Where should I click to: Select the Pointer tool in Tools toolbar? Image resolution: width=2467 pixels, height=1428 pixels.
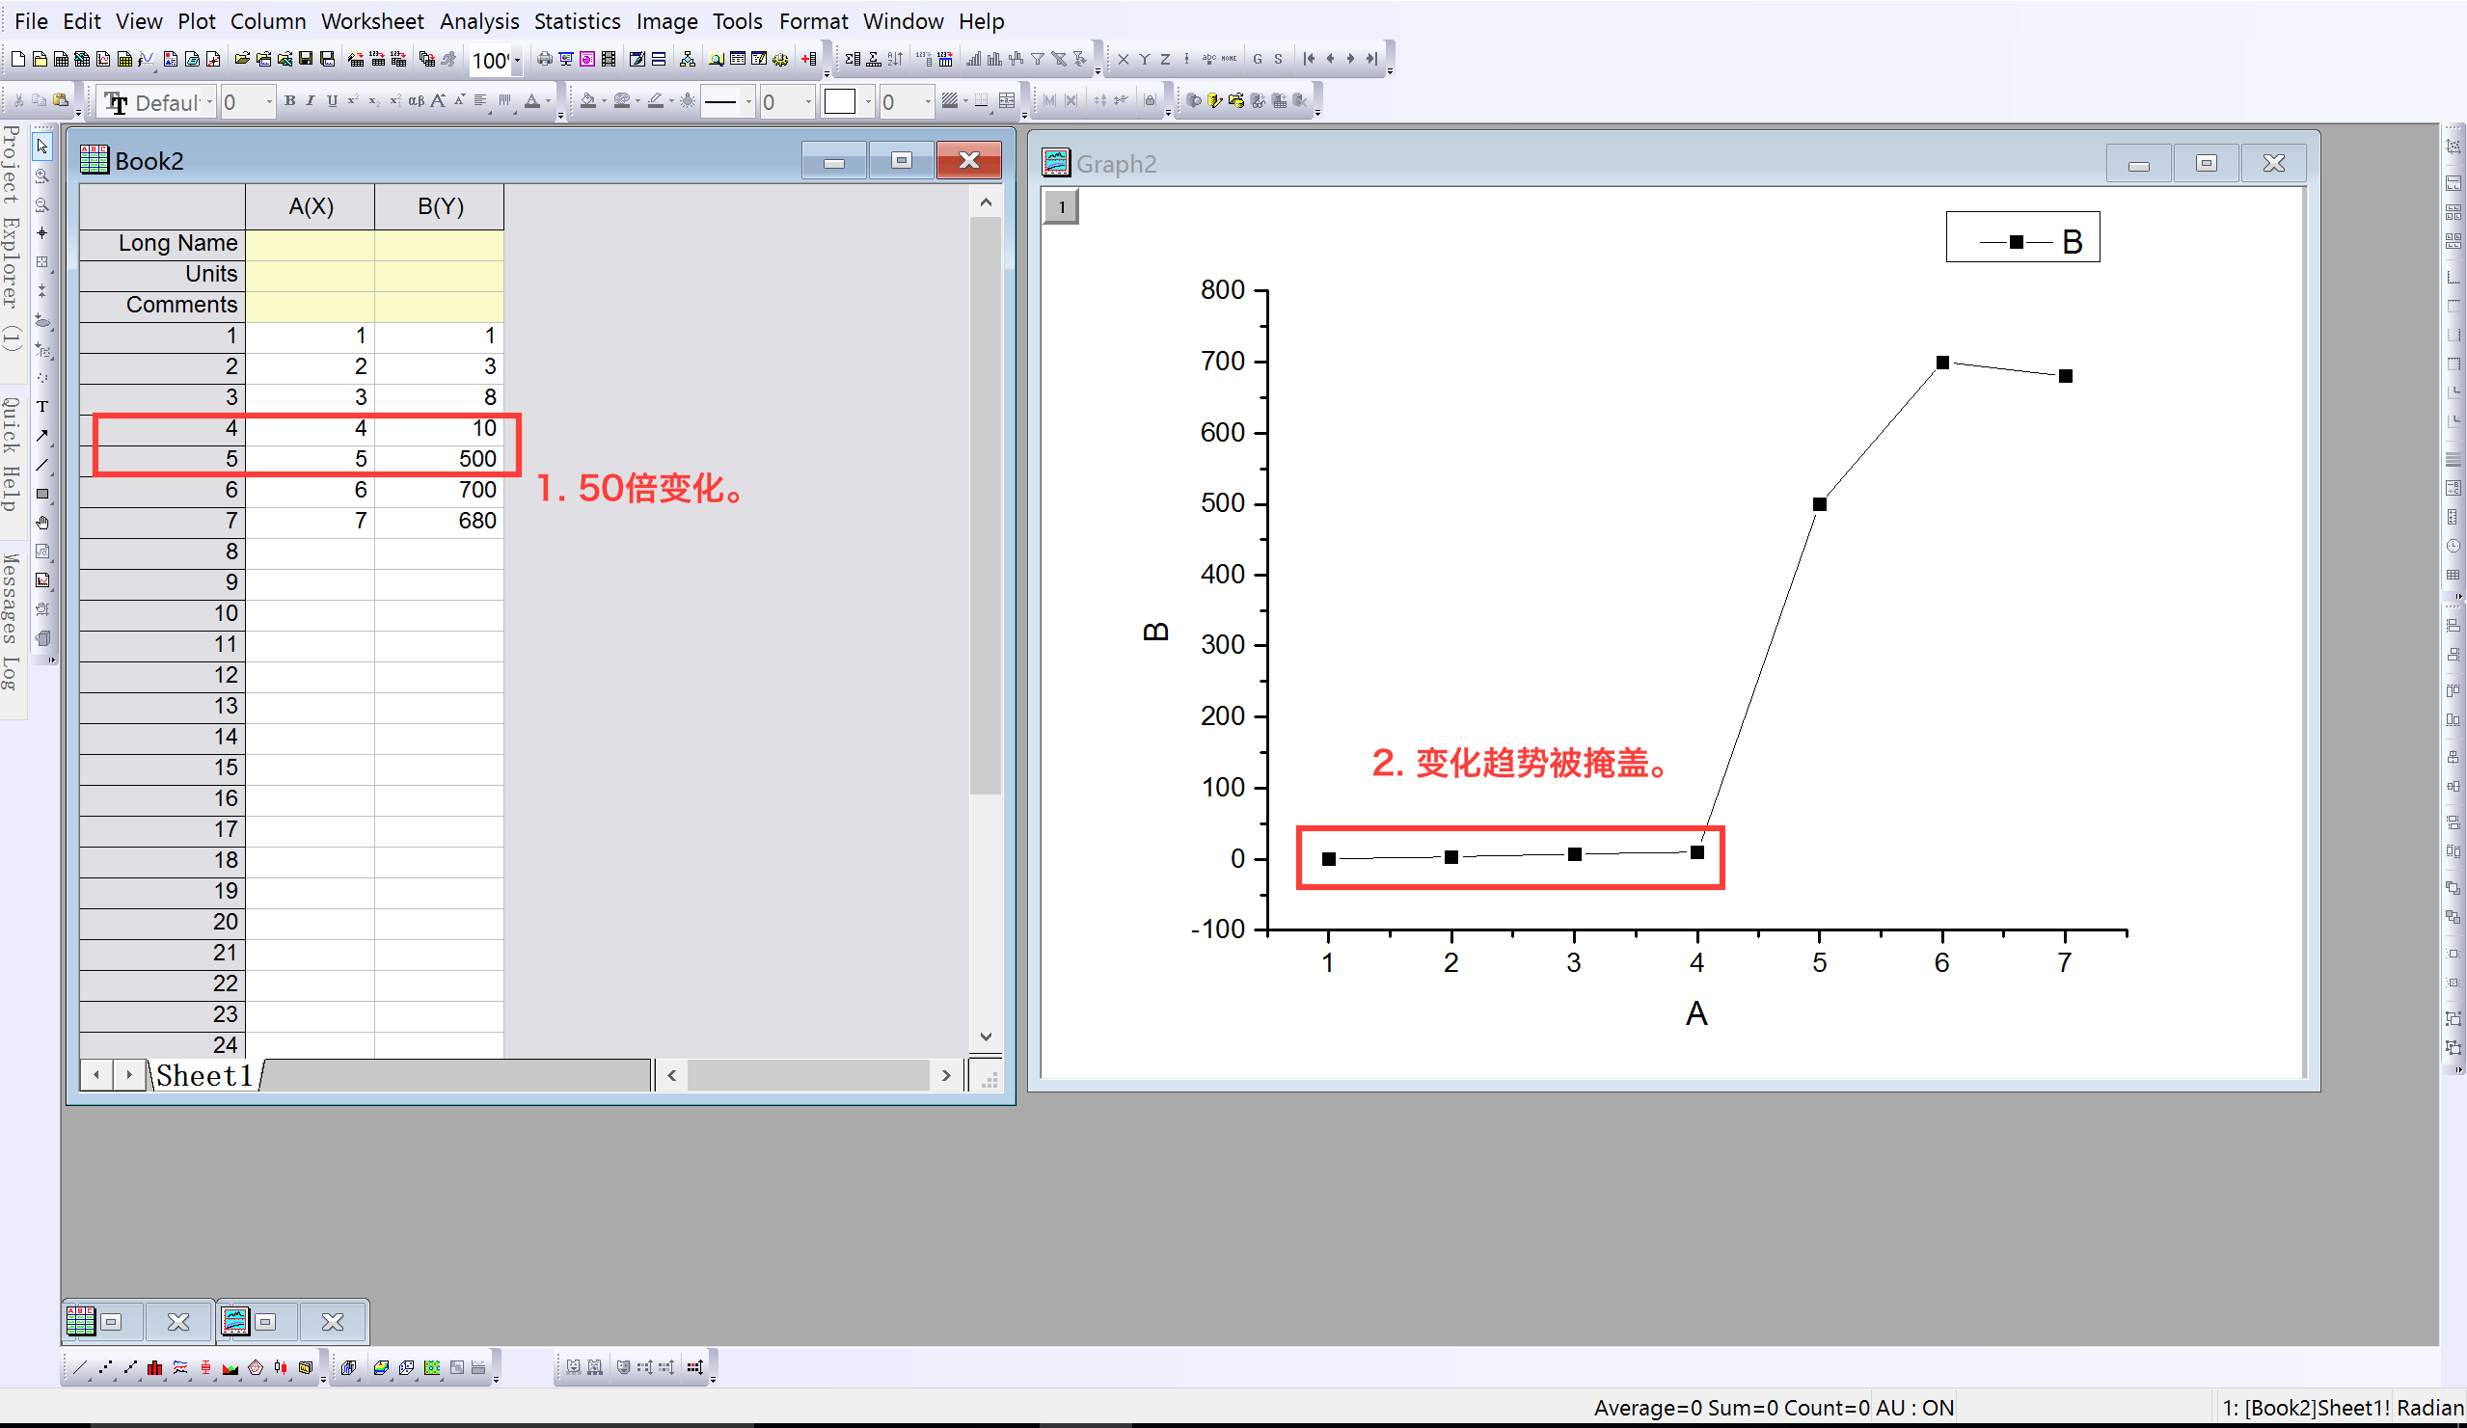point(42,147)
